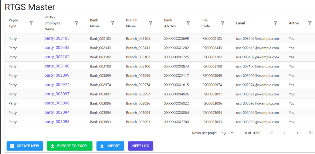The height and width of the screenshot is (154, 315).
Task: Select cell Bank_003102
Action: point(101,57)
